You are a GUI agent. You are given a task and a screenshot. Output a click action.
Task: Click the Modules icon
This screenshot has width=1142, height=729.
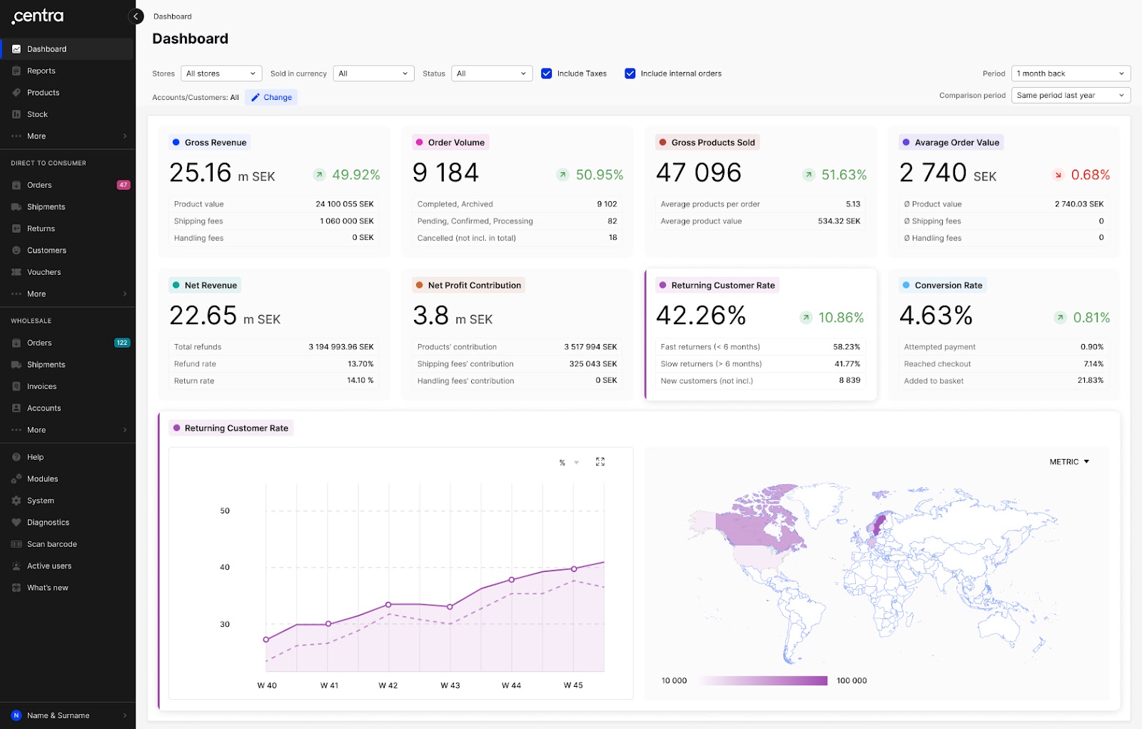(16, 479)
